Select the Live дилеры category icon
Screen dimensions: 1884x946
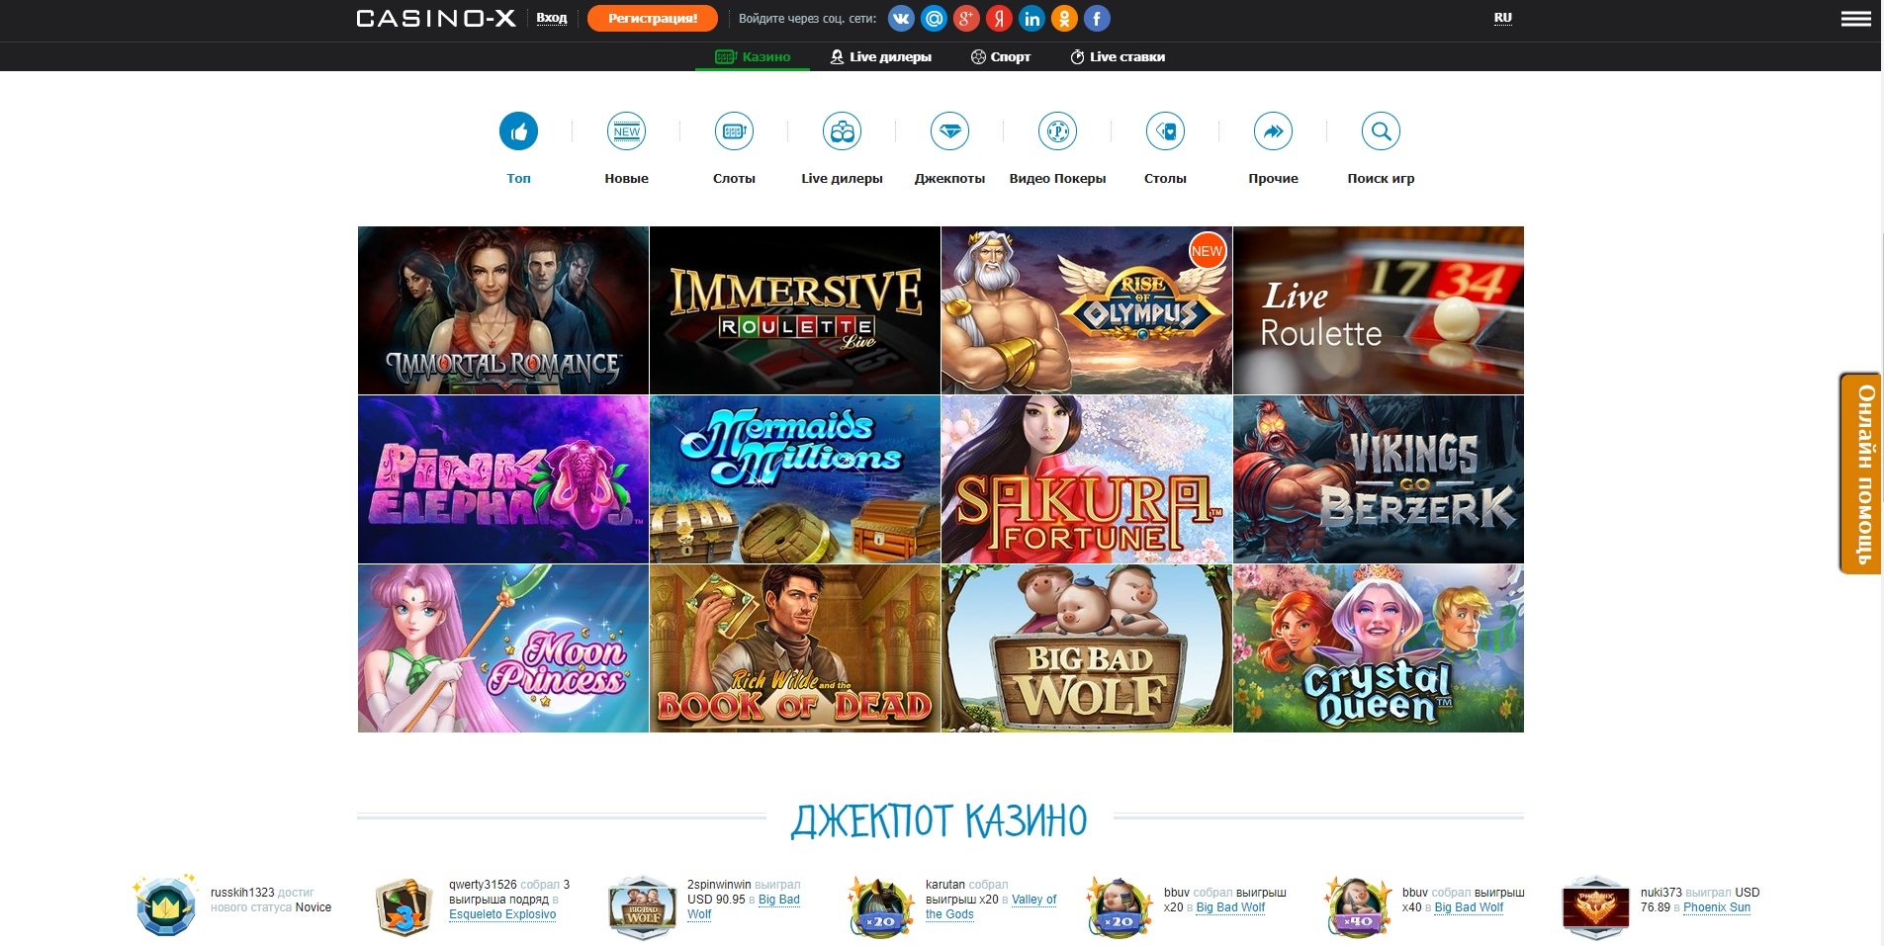[842, 129]
